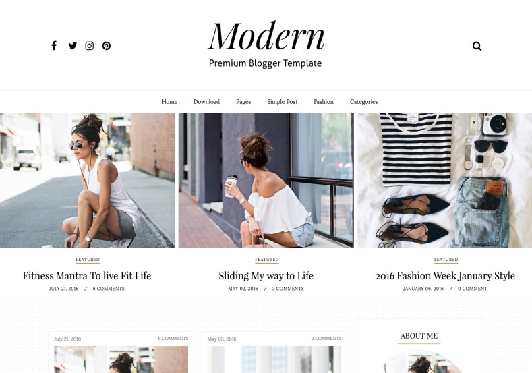Open post Fitness Mantra To live Fit Life
The height and width of the screenshot is (373, 532).
coord(87,276)
